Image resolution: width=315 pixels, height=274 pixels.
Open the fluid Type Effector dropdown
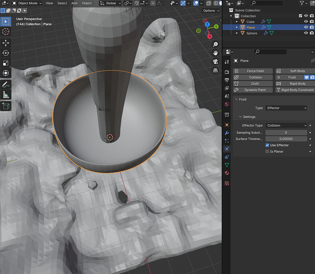pos(286,108)
